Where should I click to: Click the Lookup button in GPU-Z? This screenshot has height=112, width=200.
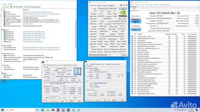tap(123, 9)
